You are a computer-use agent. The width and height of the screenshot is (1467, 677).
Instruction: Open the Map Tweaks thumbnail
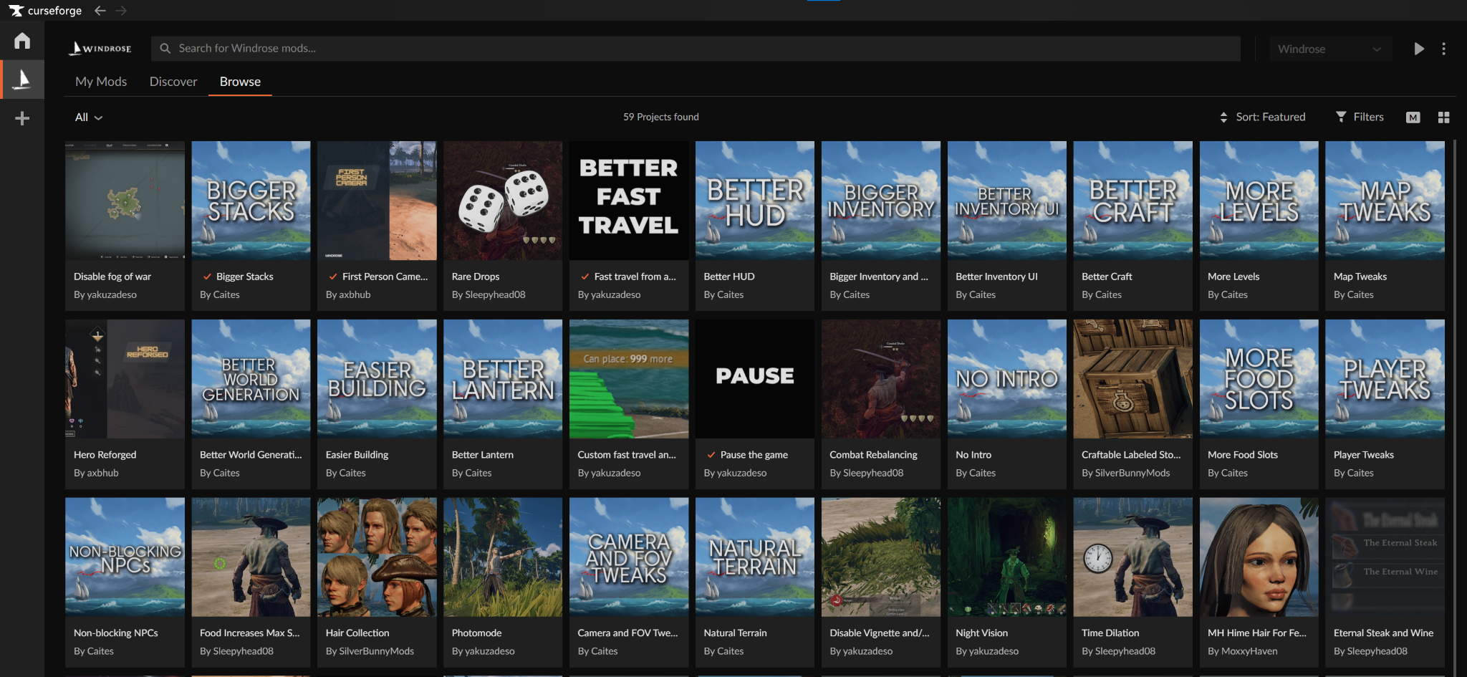tap(1385, 201)
